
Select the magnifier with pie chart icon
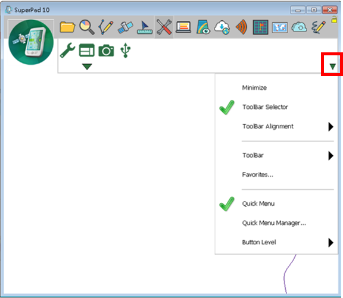(87, 27)
